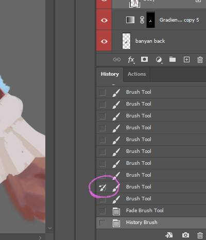The image size is (206, 240).
Task: Hide the banyan back layer
Action: click(x=104, y=41)
